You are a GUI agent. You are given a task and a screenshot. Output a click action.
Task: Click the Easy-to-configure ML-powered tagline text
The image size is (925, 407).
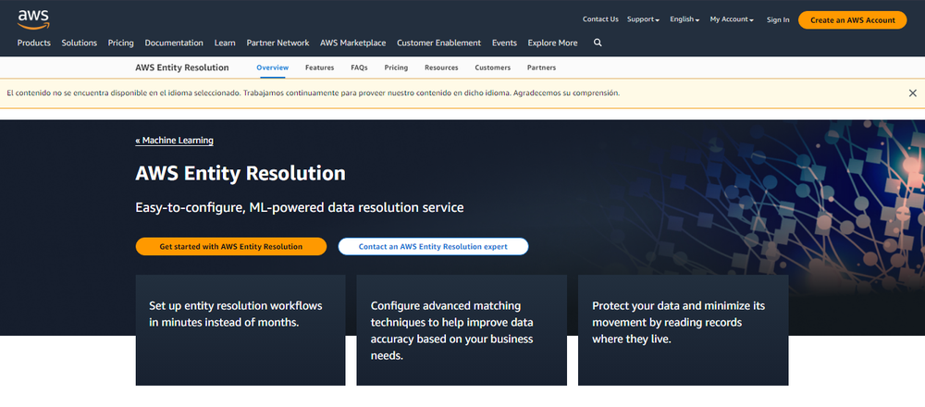point(300,207)
